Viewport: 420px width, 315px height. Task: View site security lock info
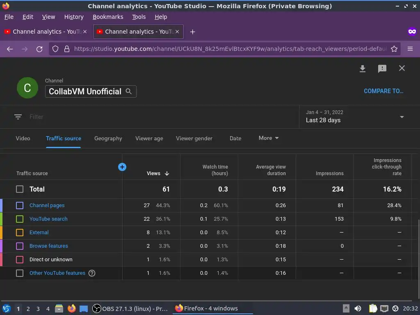(x=67, y=49)
